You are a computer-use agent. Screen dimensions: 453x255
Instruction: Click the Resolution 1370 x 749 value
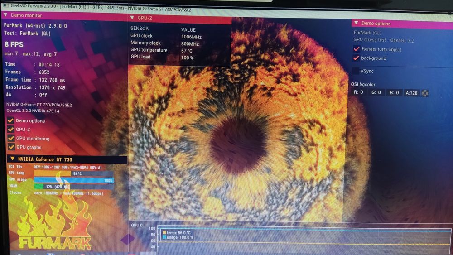pyautogui.click(x=52, y=87)
